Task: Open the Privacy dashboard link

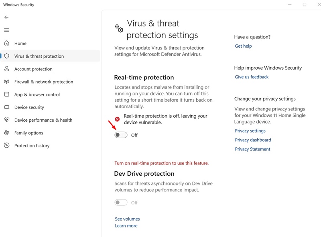Action: (253, 140)
